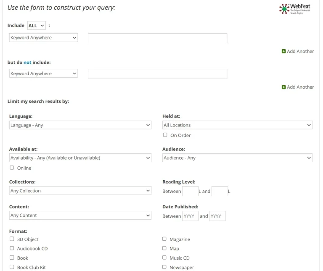Select the Book format checkbox
The image size is (323, 271).
click(12, 258)
